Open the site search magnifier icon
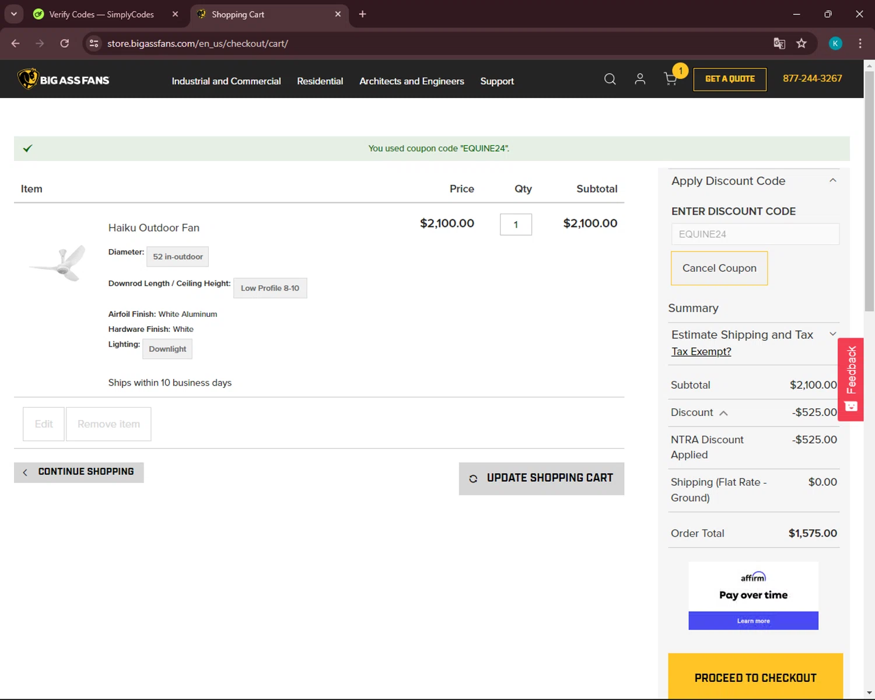 click(610, 79)
